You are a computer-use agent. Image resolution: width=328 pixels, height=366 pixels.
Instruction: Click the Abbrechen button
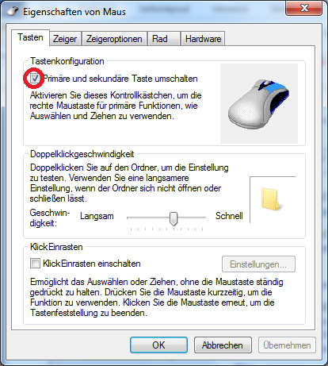[223, 345]
